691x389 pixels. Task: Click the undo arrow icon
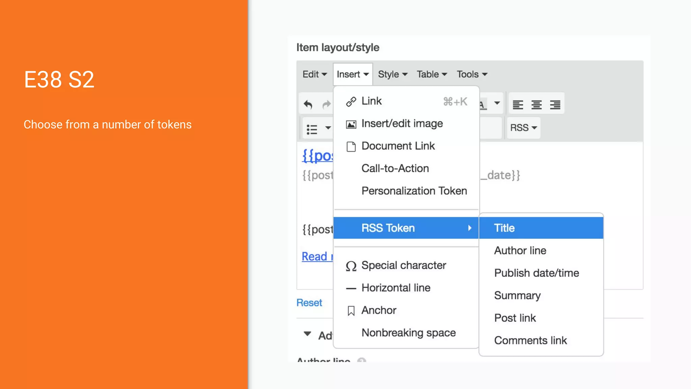tap(308, 104)
